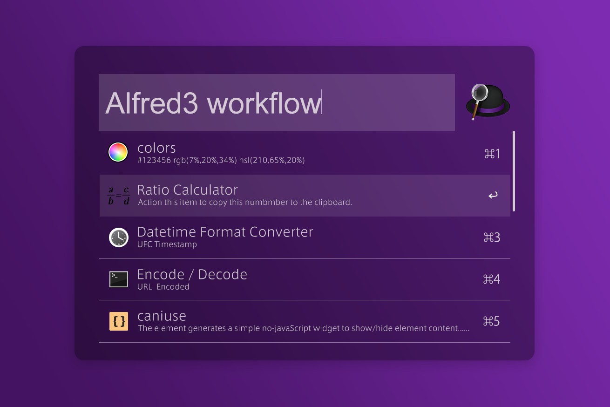Click the 'Action this item to copy' subtitle
The image size is (610, 407).
coord(245,202)
